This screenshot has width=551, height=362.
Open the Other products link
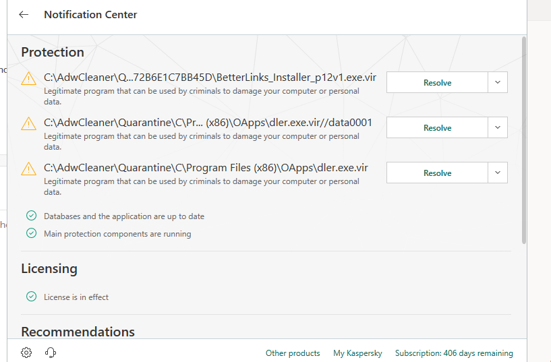(x=293, y=353)
